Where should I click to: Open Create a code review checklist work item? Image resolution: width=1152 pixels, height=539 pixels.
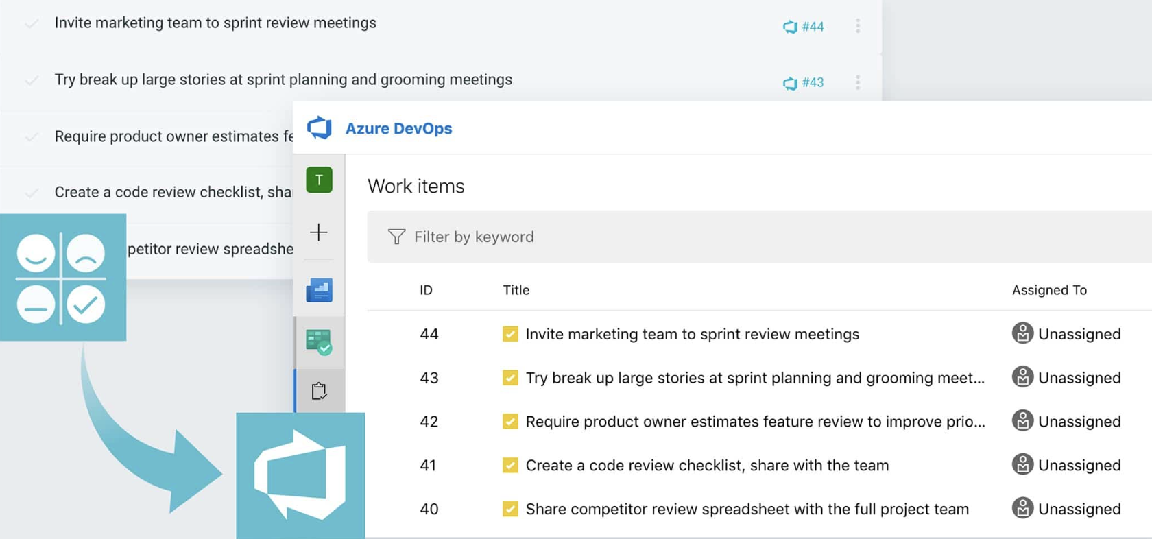tap(707, 465)
